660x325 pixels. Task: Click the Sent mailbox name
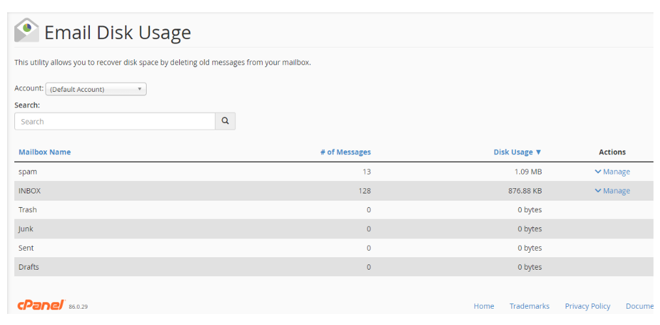click(26, 248)
